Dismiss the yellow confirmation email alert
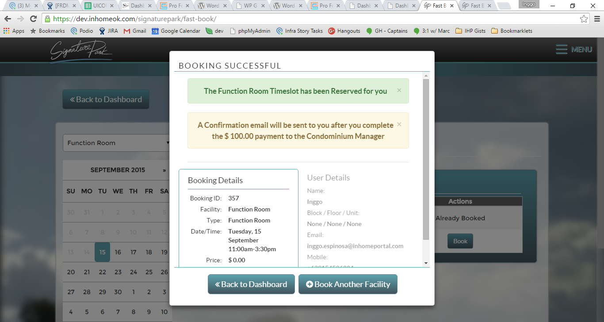This screenshot has height=322, width=604. click(x=399, y=124)
